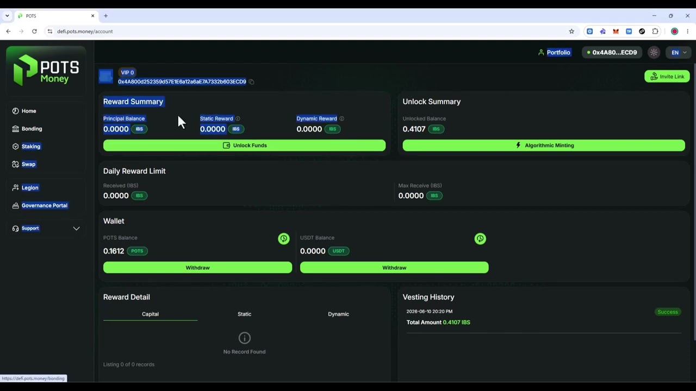The height and width of the screenshot is (391, 696).
Task: Click the Support headset icon
Action: [15, 228]
